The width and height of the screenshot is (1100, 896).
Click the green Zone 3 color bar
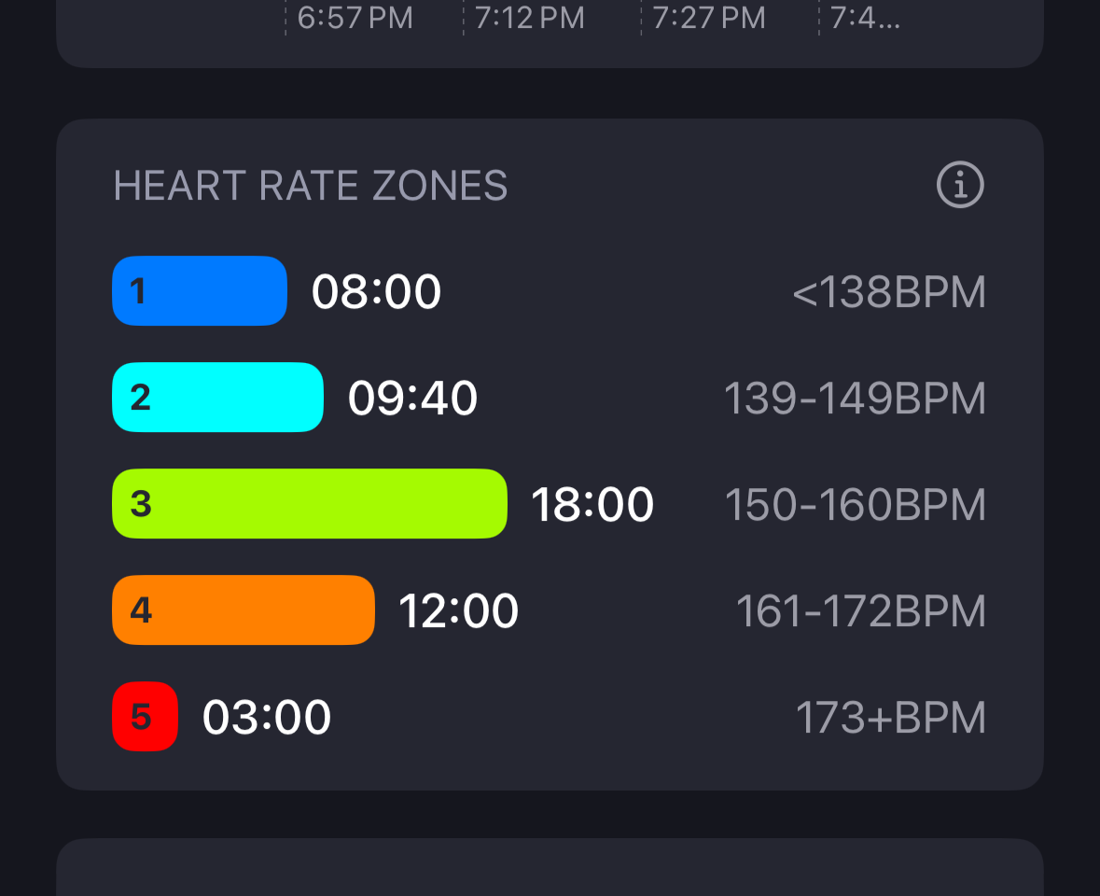pyautogui.click(x=309, y=503)
